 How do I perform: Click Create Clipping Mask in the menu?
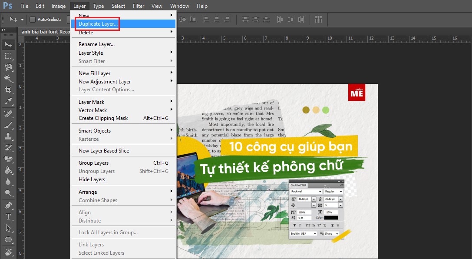click(x=103, y=118)
